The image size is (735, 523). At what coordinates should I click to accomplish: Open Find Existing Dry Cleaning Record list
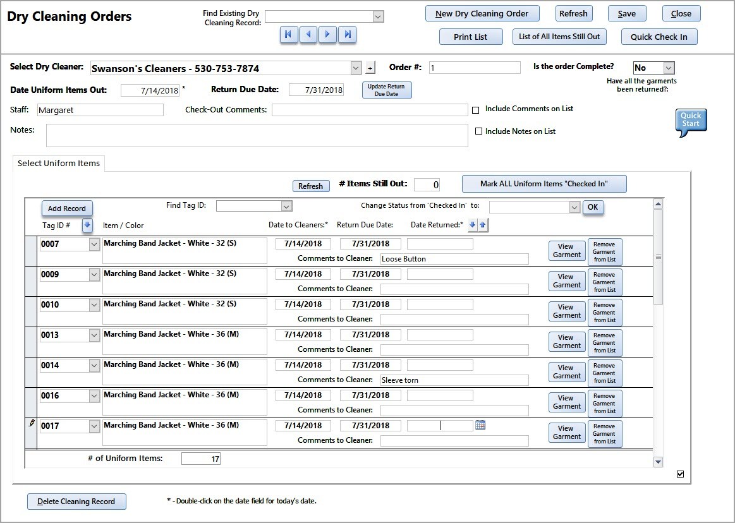pyautogui.click(x=378, y=17)
